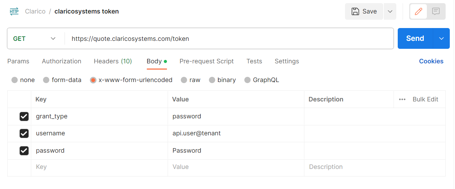Click the username row description cell
This screenshot has height=189, width=455.
click(x=375, y=133)
